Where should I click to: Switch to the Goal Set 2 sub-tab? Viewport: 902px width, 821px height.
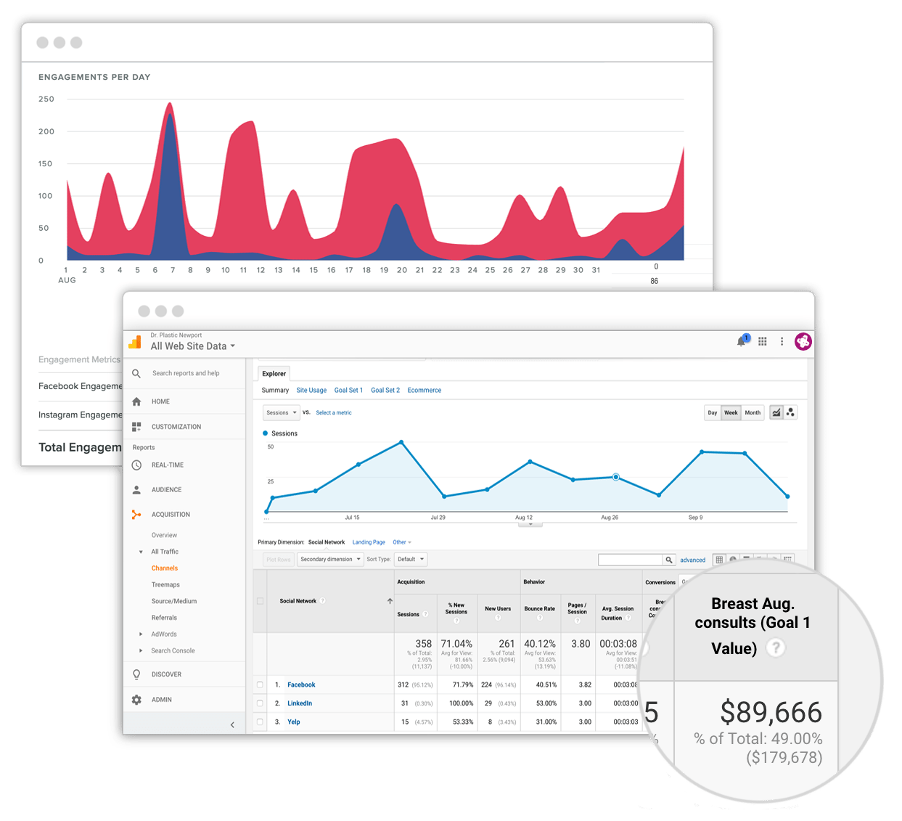point(385,390)
